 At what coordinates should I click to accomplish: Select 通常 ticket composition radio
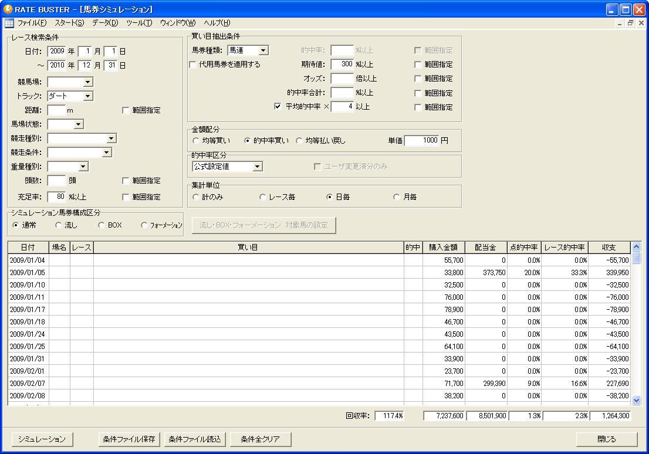tap(15, 225)
